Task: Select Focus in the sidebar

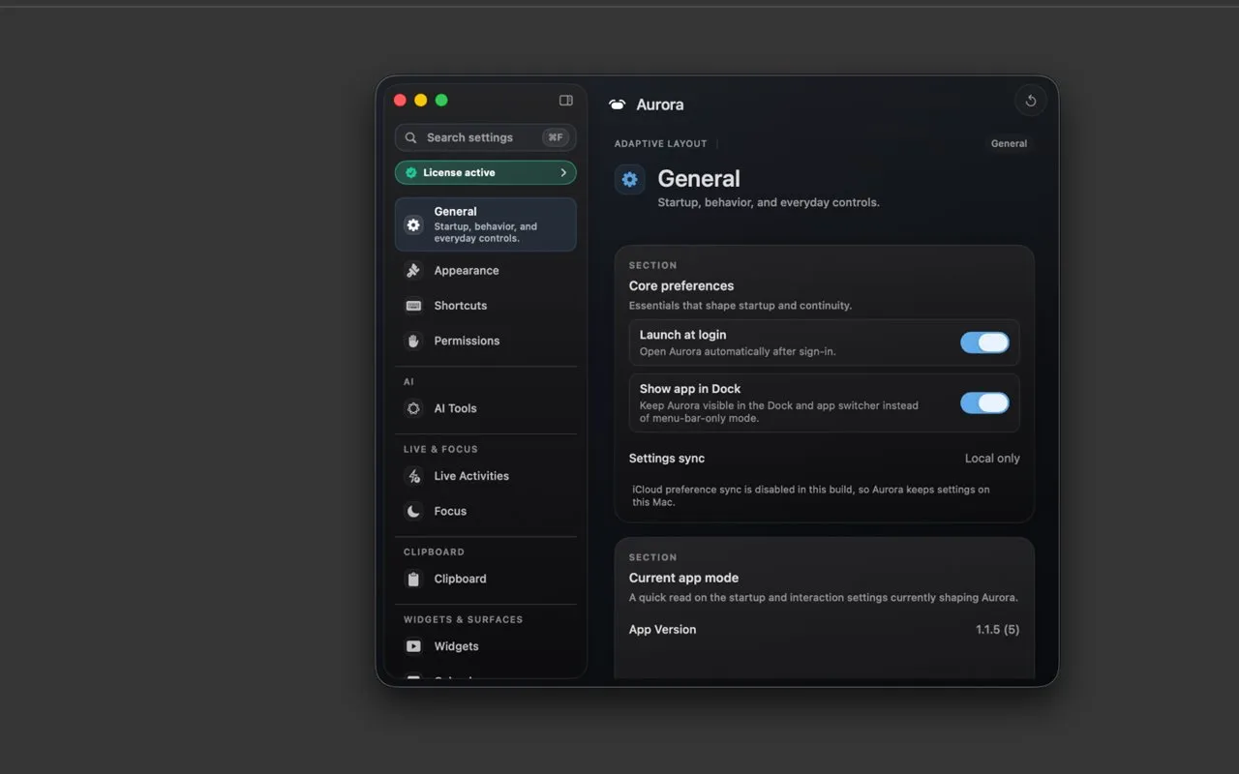Action: pos(486,511)
